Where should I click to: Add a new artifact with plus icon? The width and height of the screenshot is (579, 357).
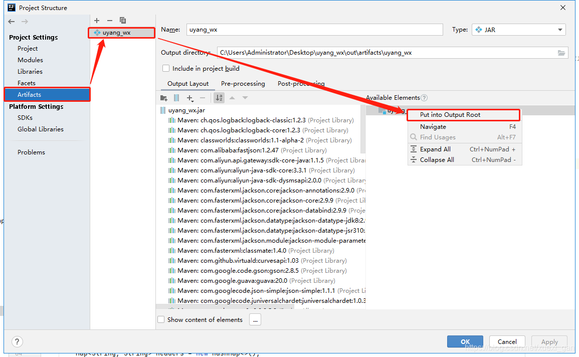97,21
